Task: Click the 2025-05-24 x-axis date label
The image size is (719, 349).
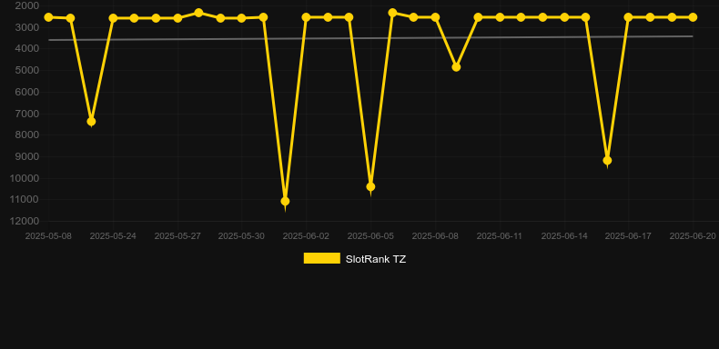Action: tap(113, 236)
